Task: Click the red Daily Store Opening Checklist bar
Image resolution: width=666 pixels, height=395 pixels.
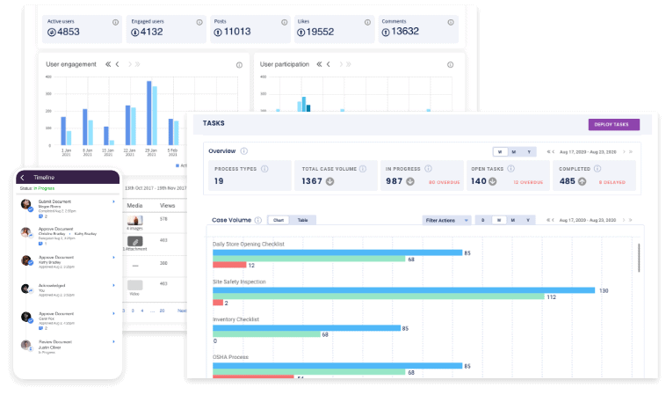Action: click(x=229, y=265)
